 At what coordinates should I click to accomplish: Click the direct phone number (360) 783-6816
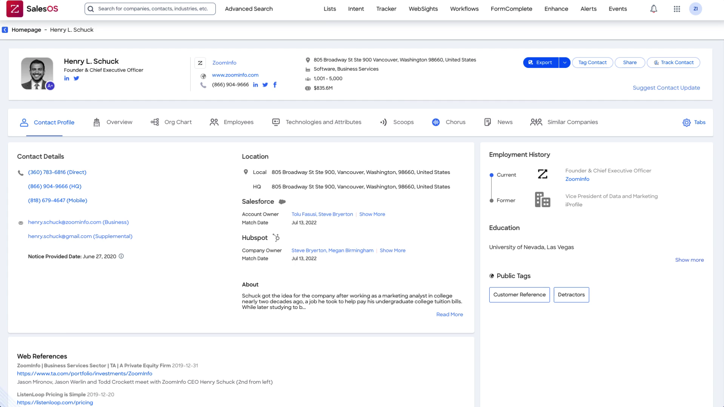pos(57,172)
